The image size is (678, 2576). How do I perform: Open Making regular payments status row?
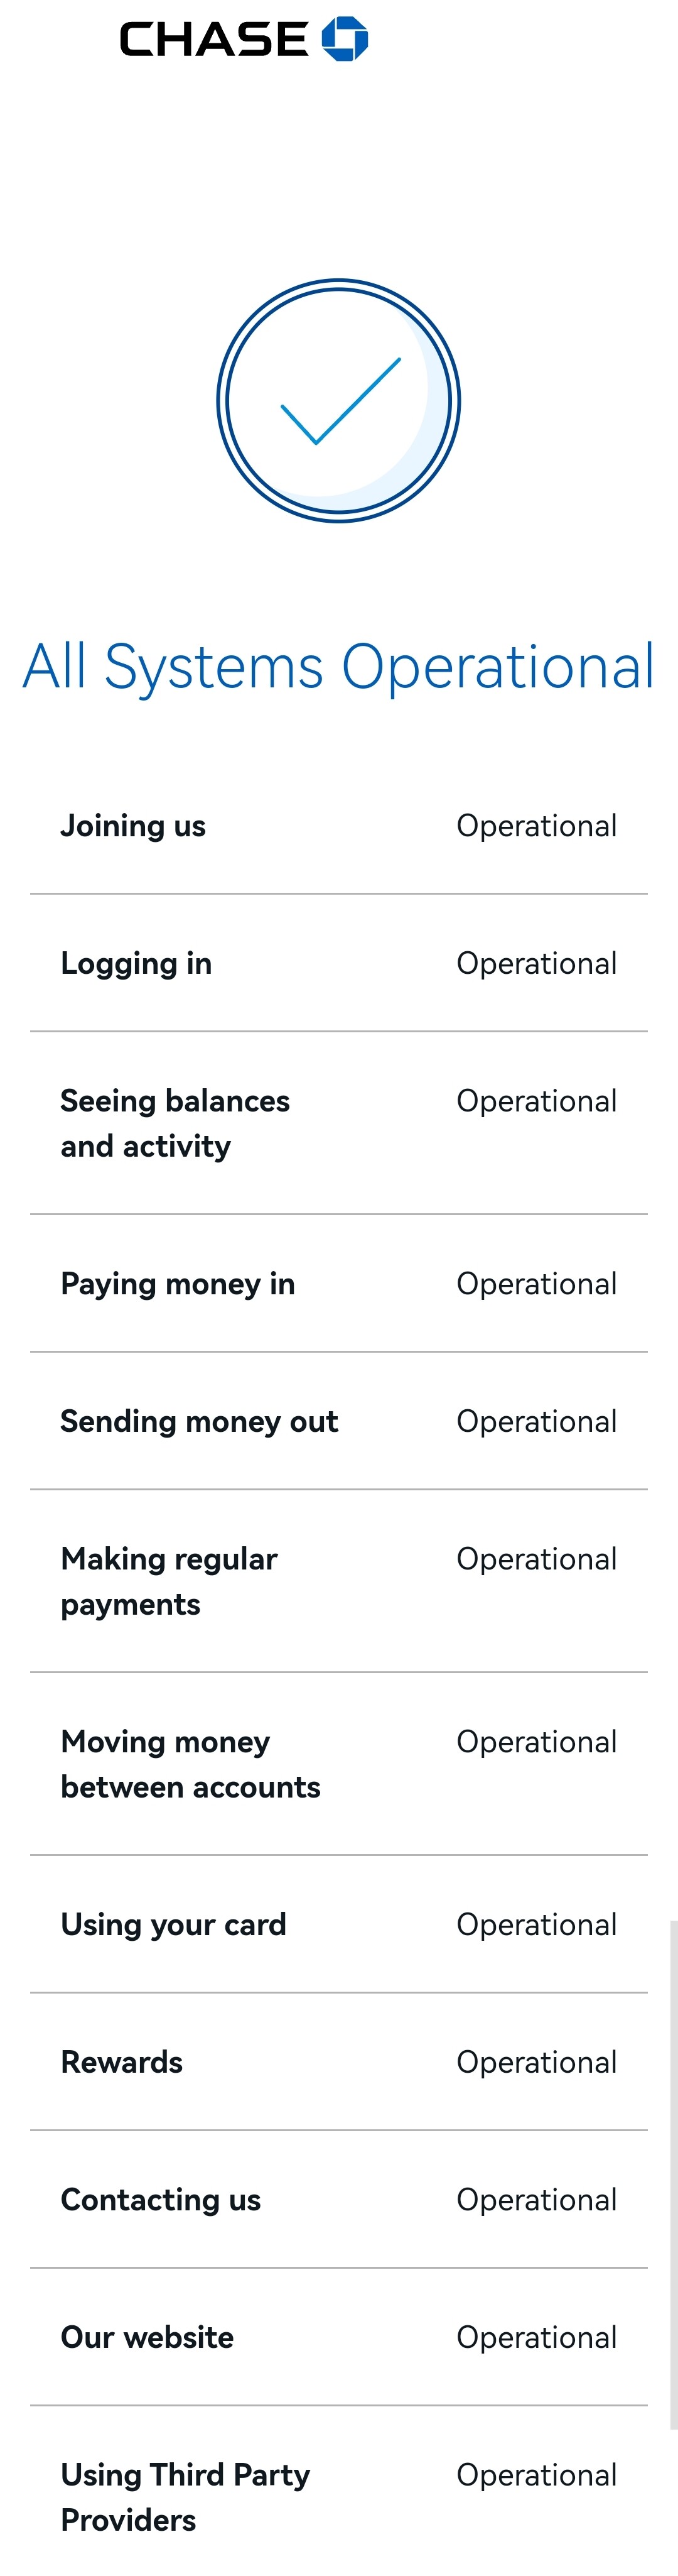(338, 1581)
